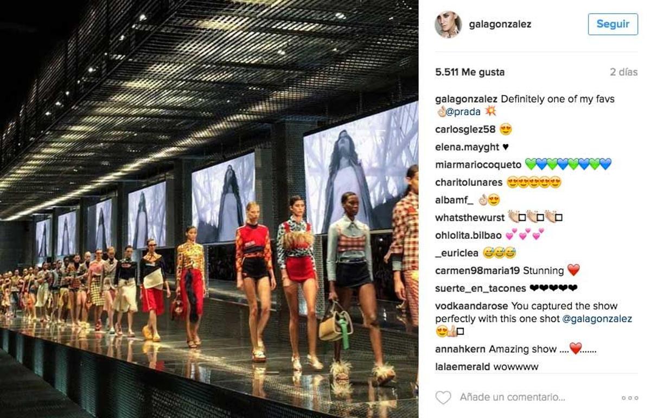Click the heart like icon
This screenshot has width=651, height=418.
[443, 397]
